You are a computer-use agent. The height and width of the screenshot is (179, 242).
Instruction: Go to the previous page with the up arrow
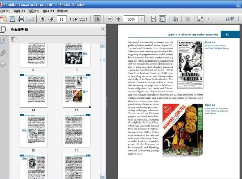point(43,19)
